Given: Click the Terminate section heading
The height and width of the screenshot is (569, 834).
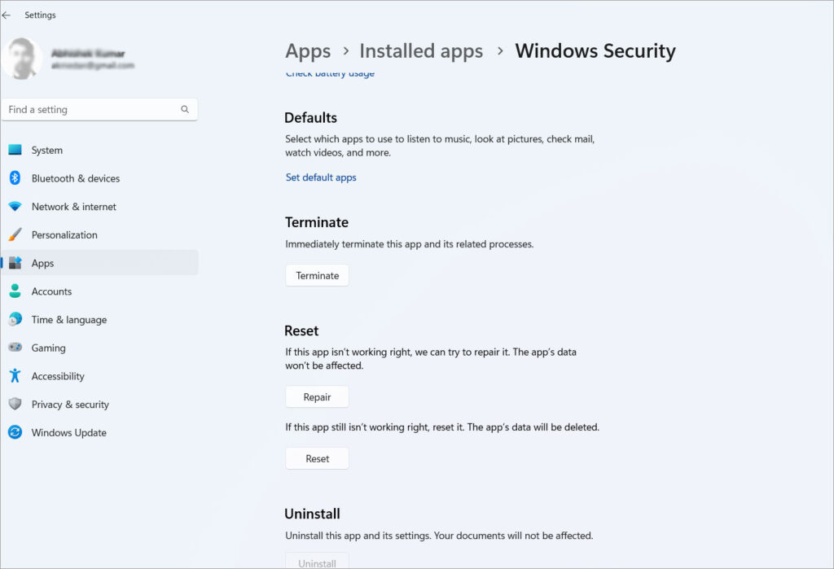Looking at the screenshot, I should [x=317, y=222].
